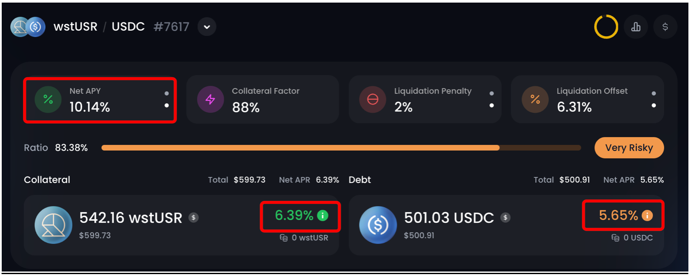Viewport: 691px width, 278px height.
Task: Click the Very Risky status button
Action: point(629,148)
